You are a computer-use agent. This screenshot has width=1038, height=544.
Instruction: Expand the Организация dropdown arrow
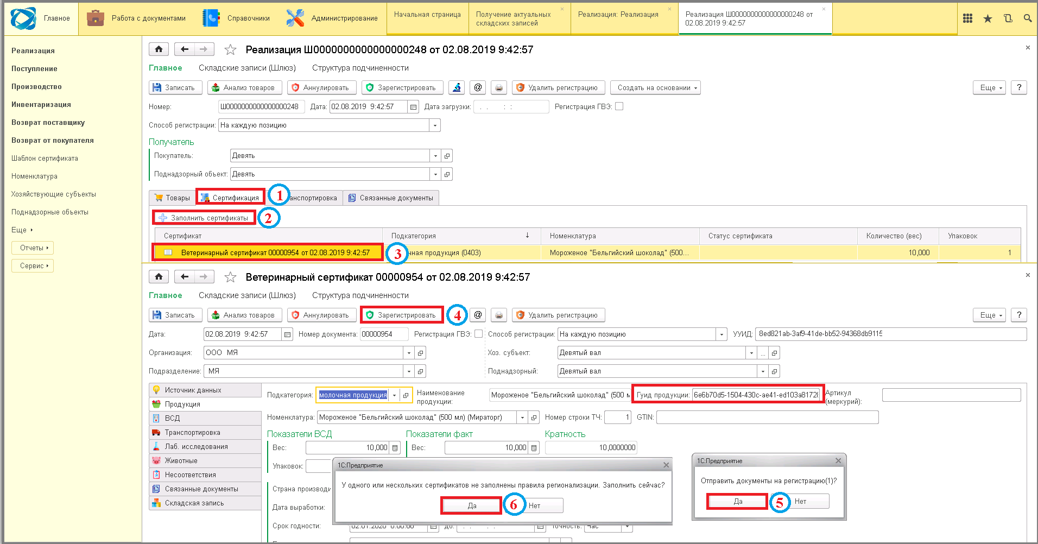tap(409, 353)
